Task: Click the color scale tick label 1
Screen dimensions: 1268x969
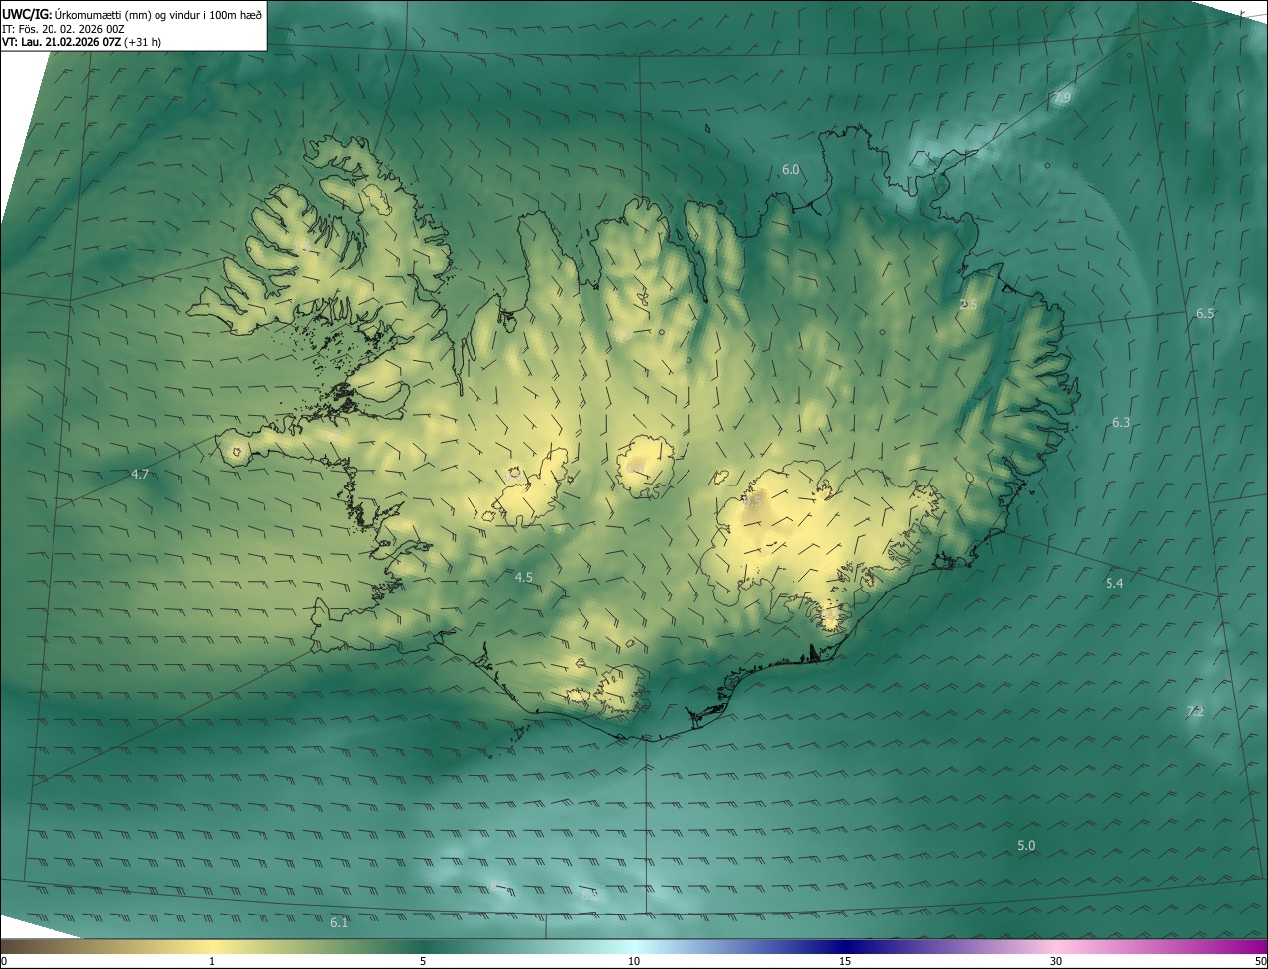Action: (x=212, y=961)
